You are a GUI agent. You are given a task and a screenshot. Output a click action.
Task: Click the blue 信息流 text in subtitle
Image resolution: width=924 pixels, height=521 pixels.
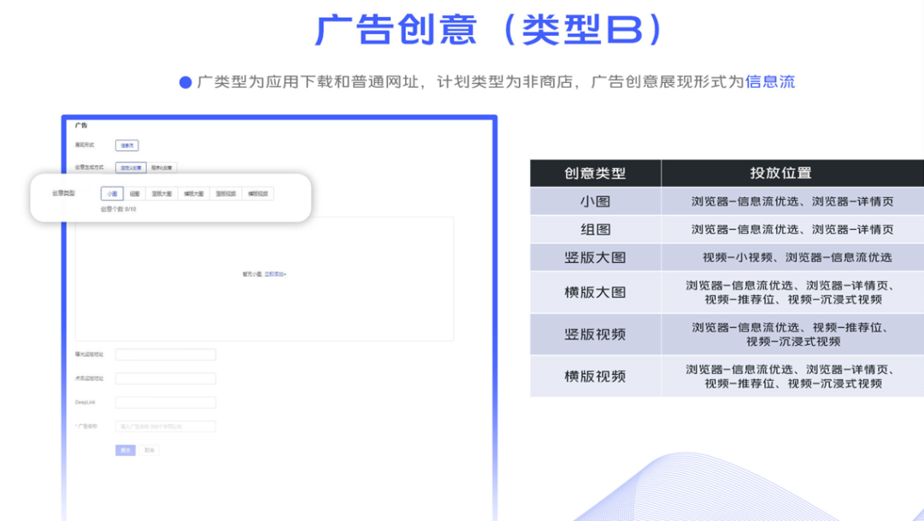(770, 82)
